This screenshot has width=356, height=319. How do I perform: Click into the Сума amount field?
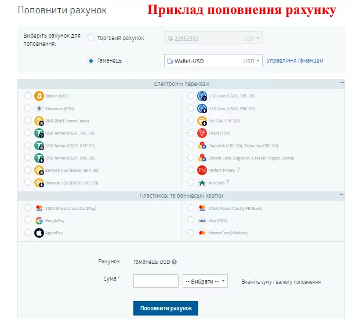156,281
